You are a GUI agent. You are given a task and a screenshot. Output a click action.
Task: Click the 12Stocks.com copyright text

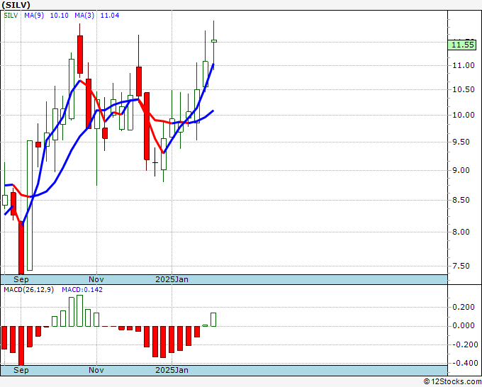(x=452, y=382)
